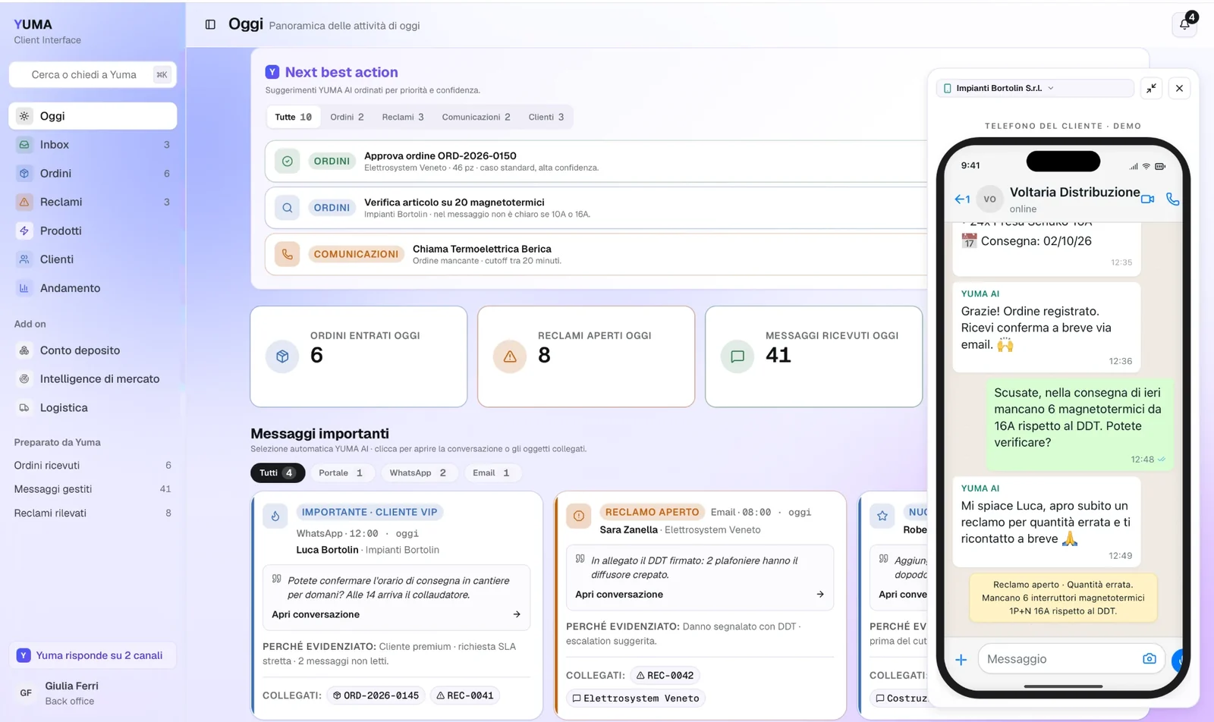
Task: Tap the camera icon in message field
Action: [1150, 658]
